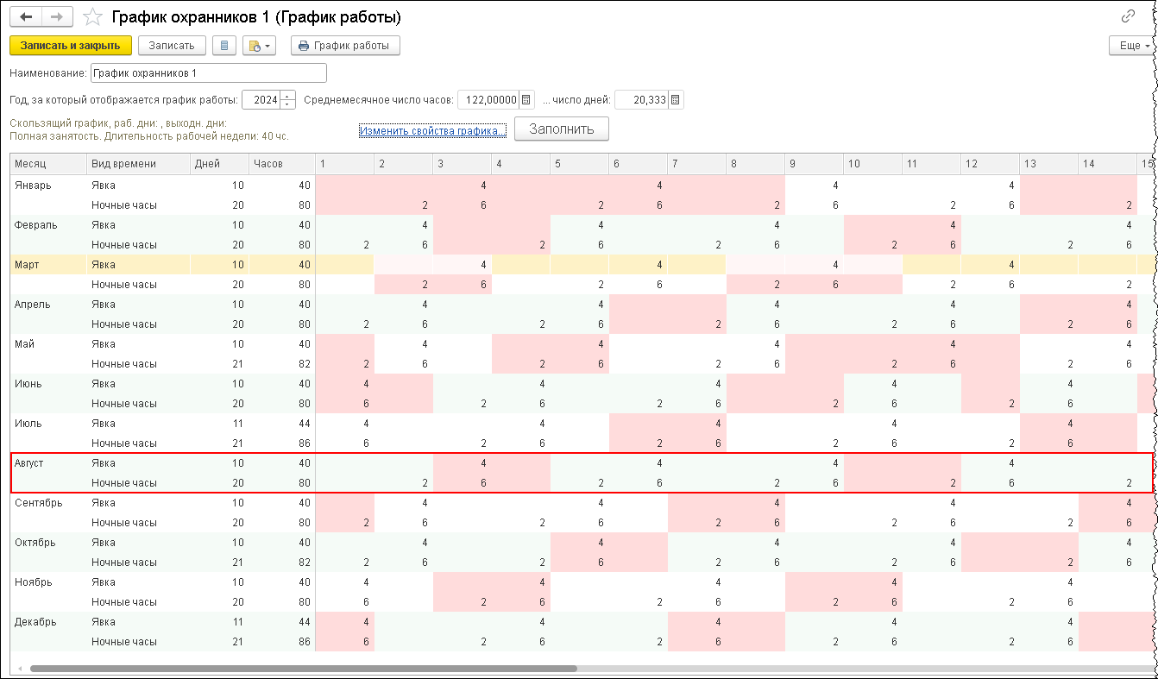Click the Заполнить button
Image resolution: width=1158 pixels, height=679 pixels.
point(562,129)
